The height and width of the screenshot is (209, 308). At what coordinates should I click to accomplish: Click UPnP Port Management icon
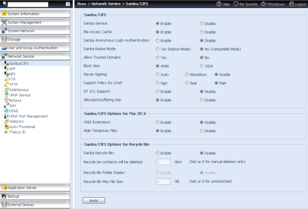7,116
